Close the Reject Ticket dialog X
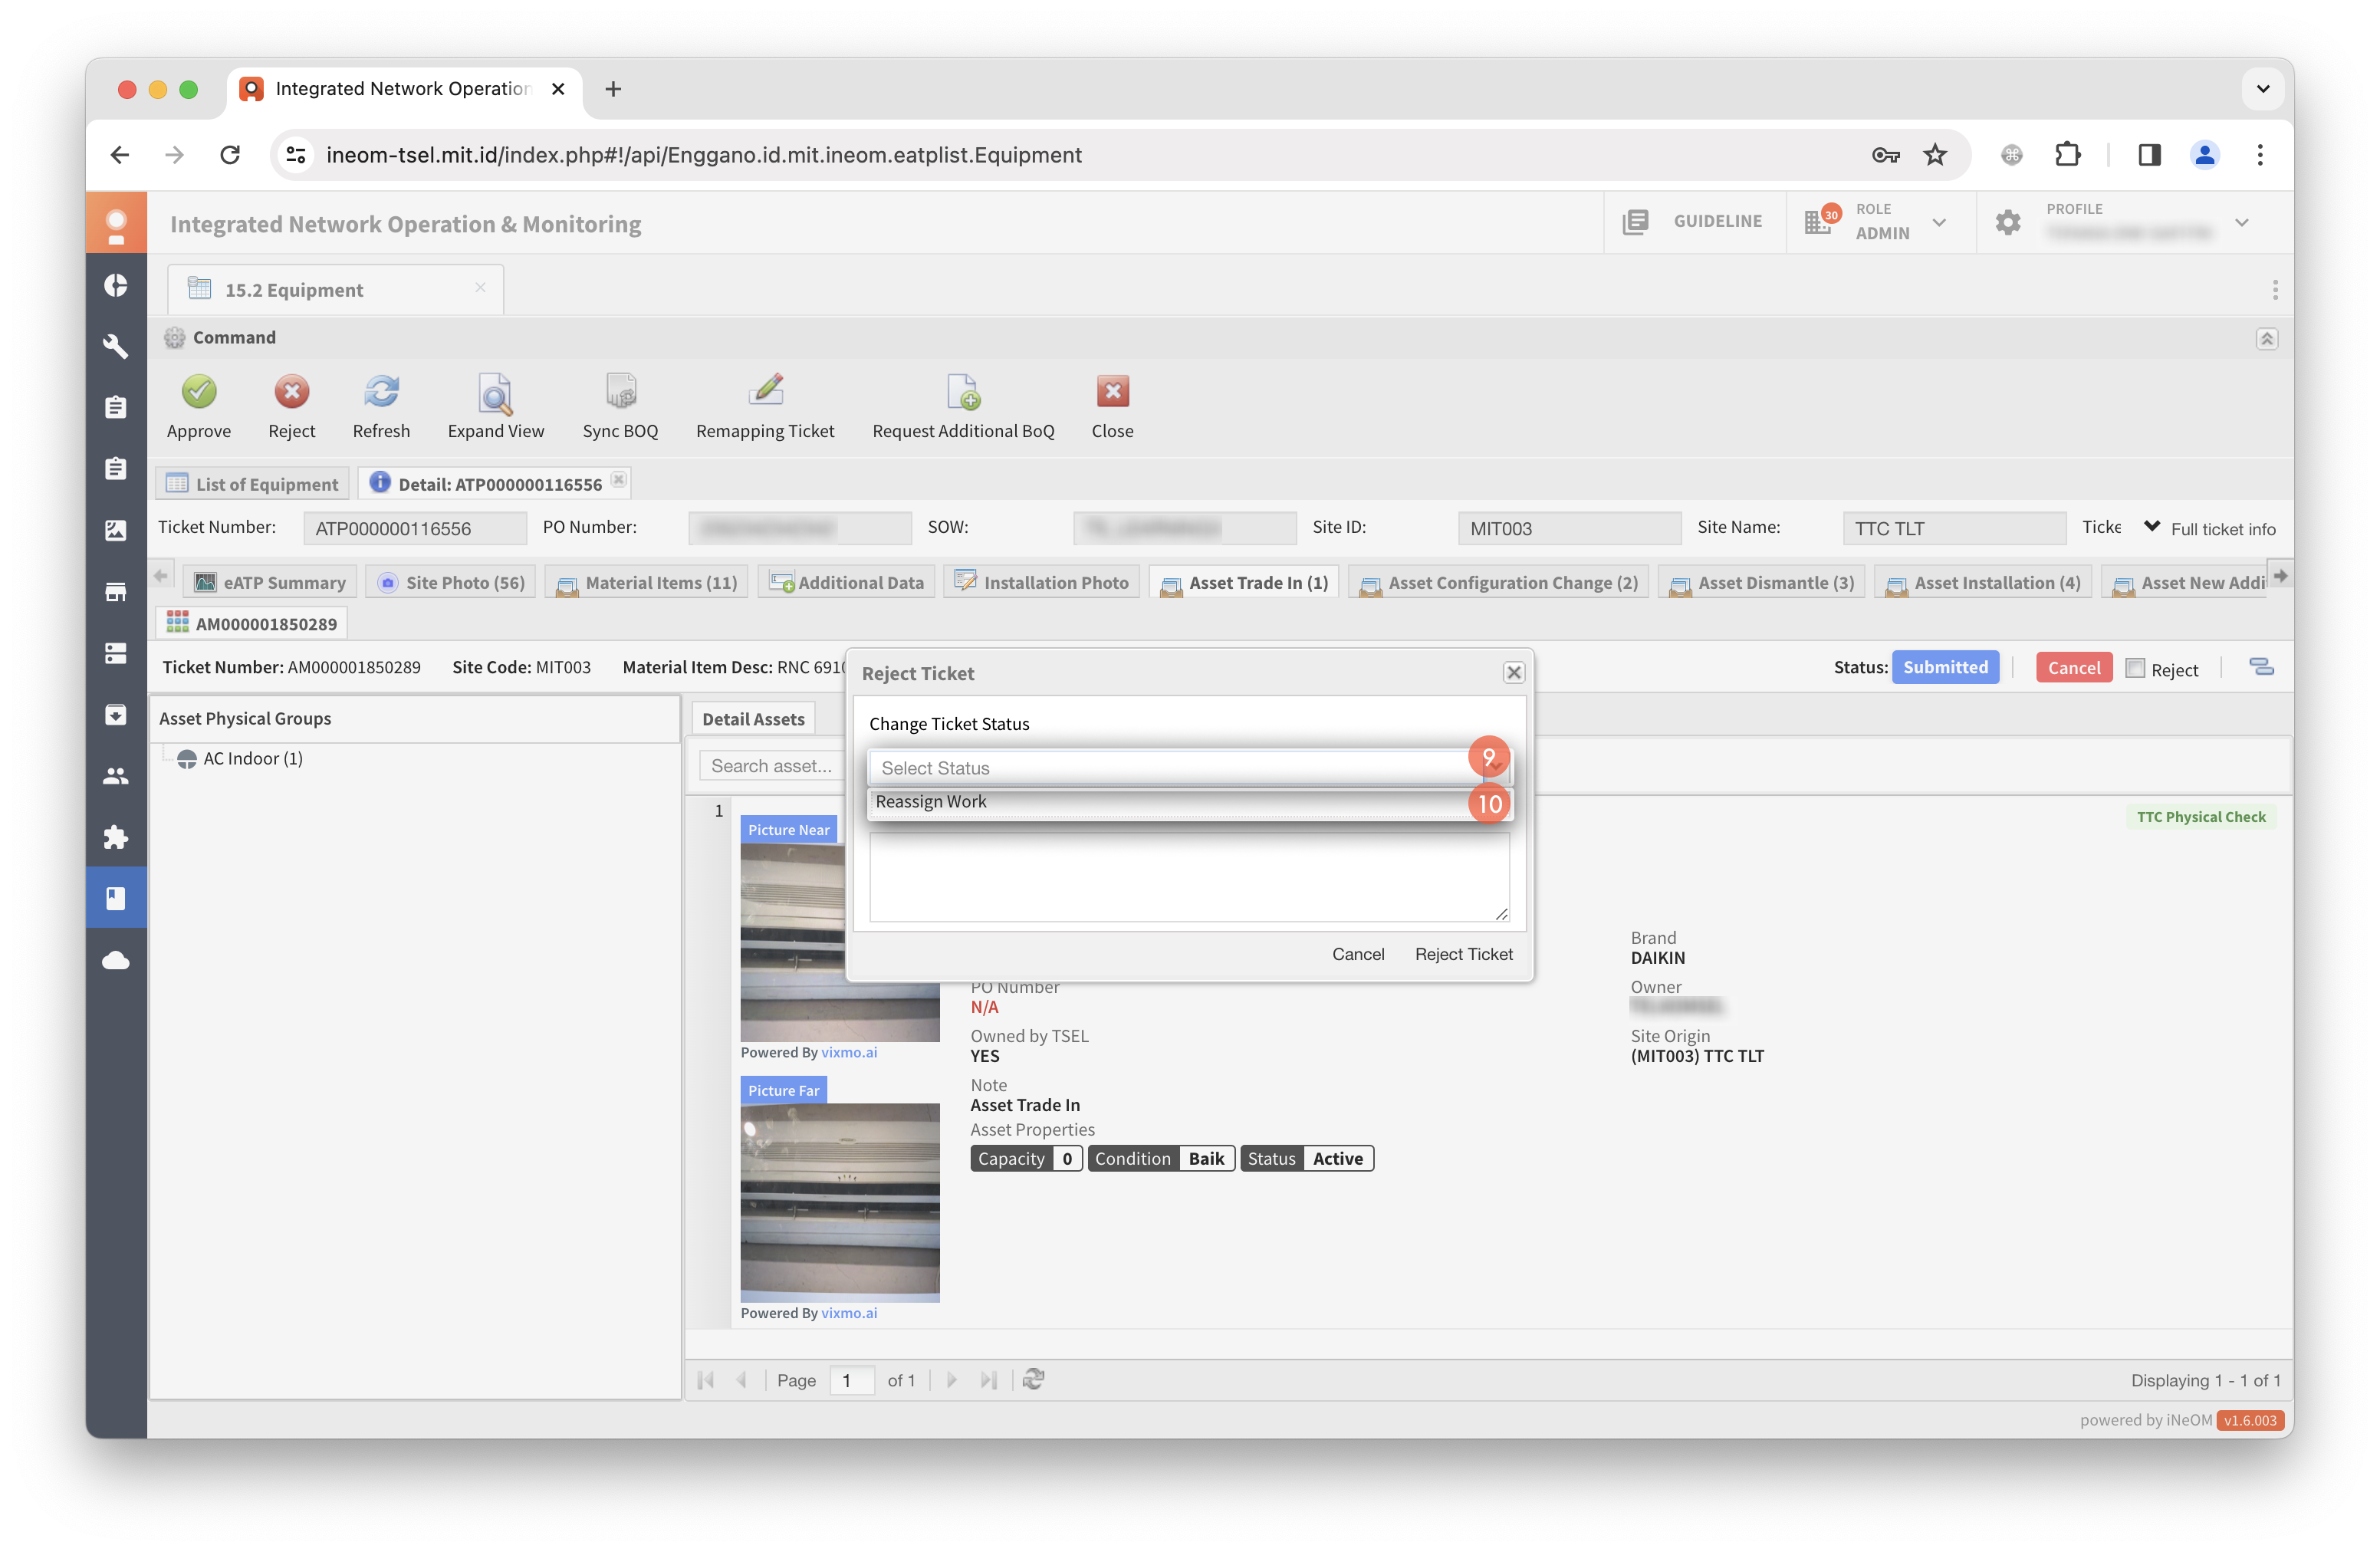This screenshot has width=2380, height=1552. tap(1513, 673)
